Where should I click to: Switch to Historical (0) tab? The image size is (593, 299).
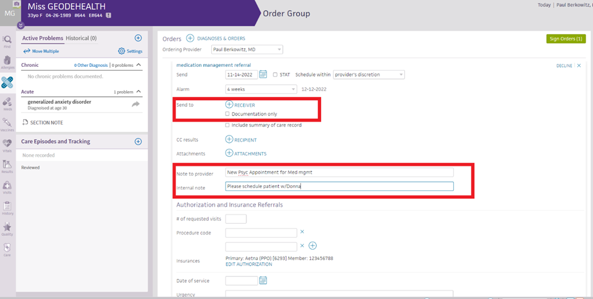click(x=81, y=38)
